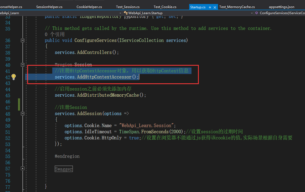Expand the collapsed Swagger region
The width and height of the screenshot is (305, 192).
[x=22, y=168]
